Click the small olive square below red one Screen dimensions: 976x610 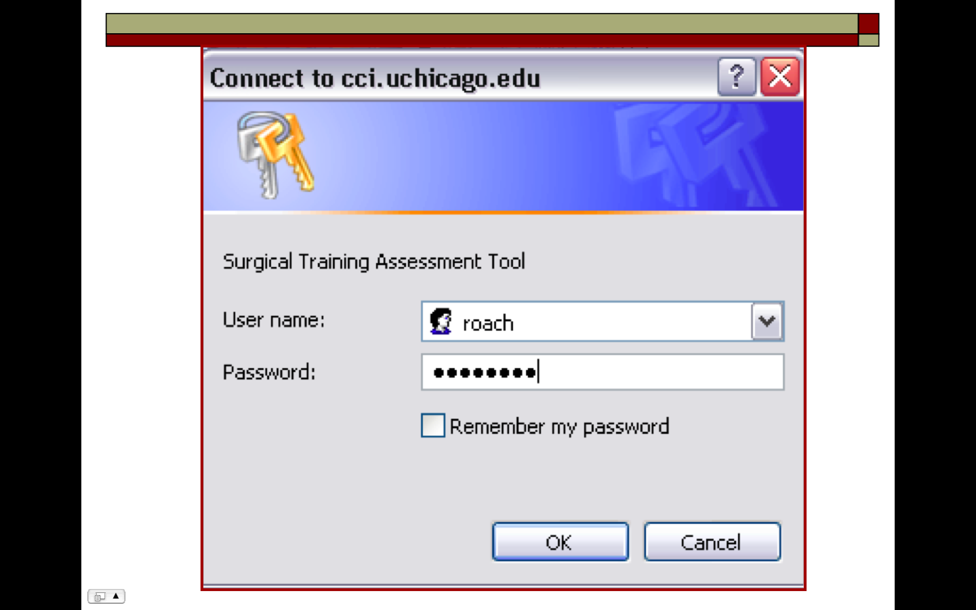[x=869, y=41]
